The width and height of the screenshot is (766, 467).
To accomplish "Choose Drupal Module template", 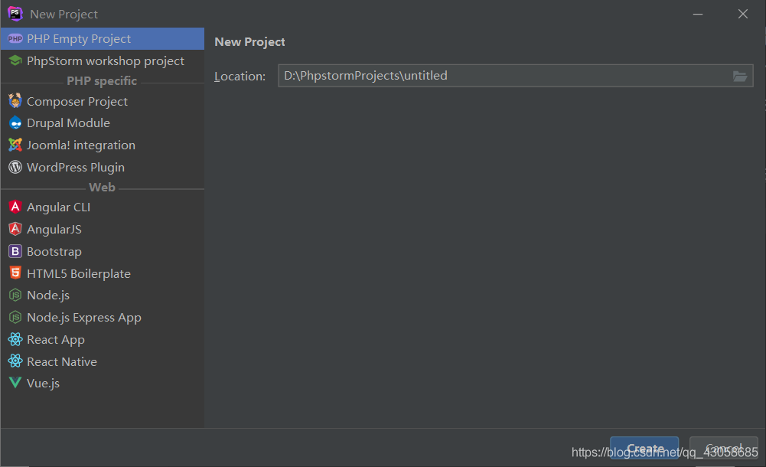I will [102, 122].
